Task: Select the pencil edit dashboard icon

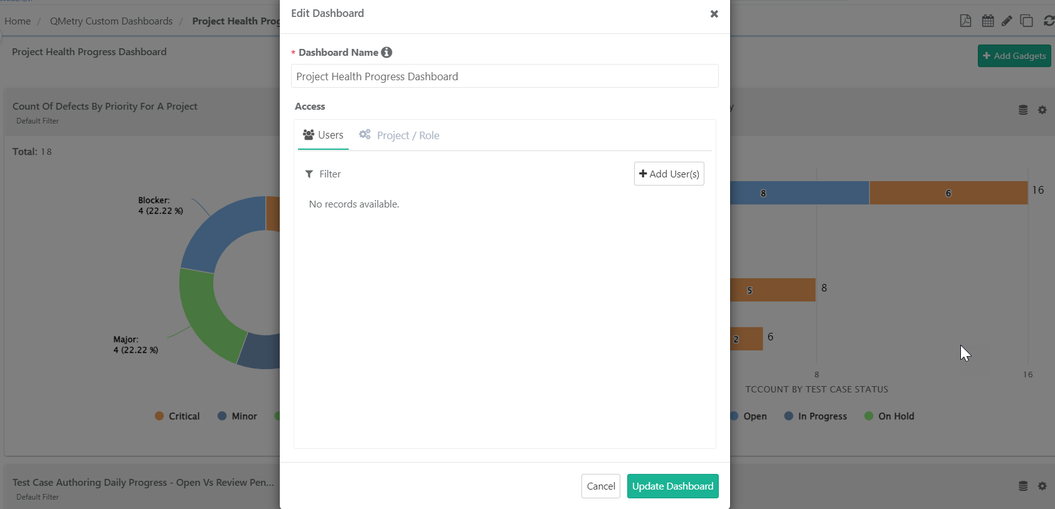Action: tap(1007, 21)
